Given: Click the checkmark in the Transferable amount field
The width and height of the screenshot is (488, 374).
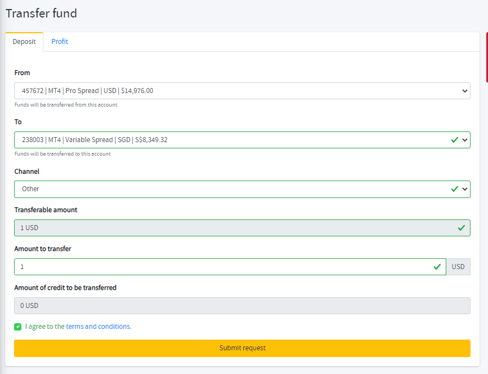Looking at the screenshot, I should pos(462,228).
